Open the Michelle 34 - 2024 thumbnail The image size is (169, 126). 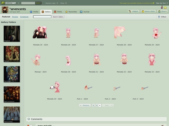click(x=55, y=87)
